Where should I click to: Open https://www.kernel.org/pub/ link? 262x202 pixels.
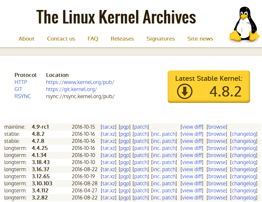pyautogui.click(x=80, y=82)
